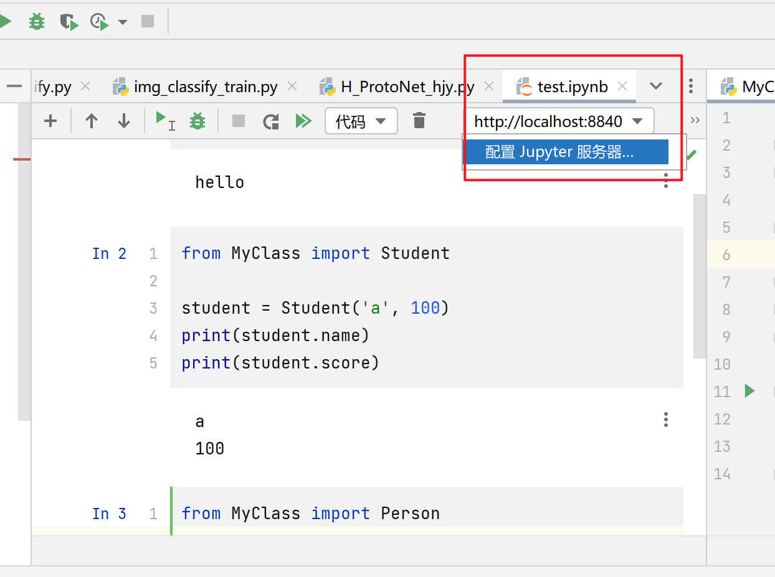This screenshot has height=577, width=775.
Task: Delete cell with the trash icon
Action: tap(419, 121)
